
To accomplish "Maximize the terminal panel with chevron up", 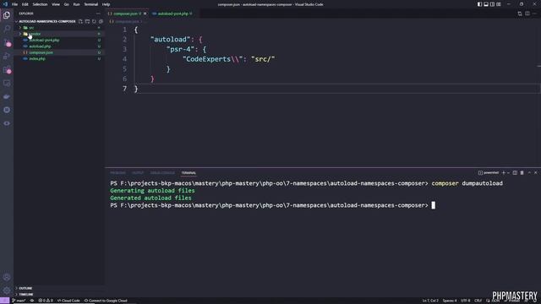I will pos(529,172).
